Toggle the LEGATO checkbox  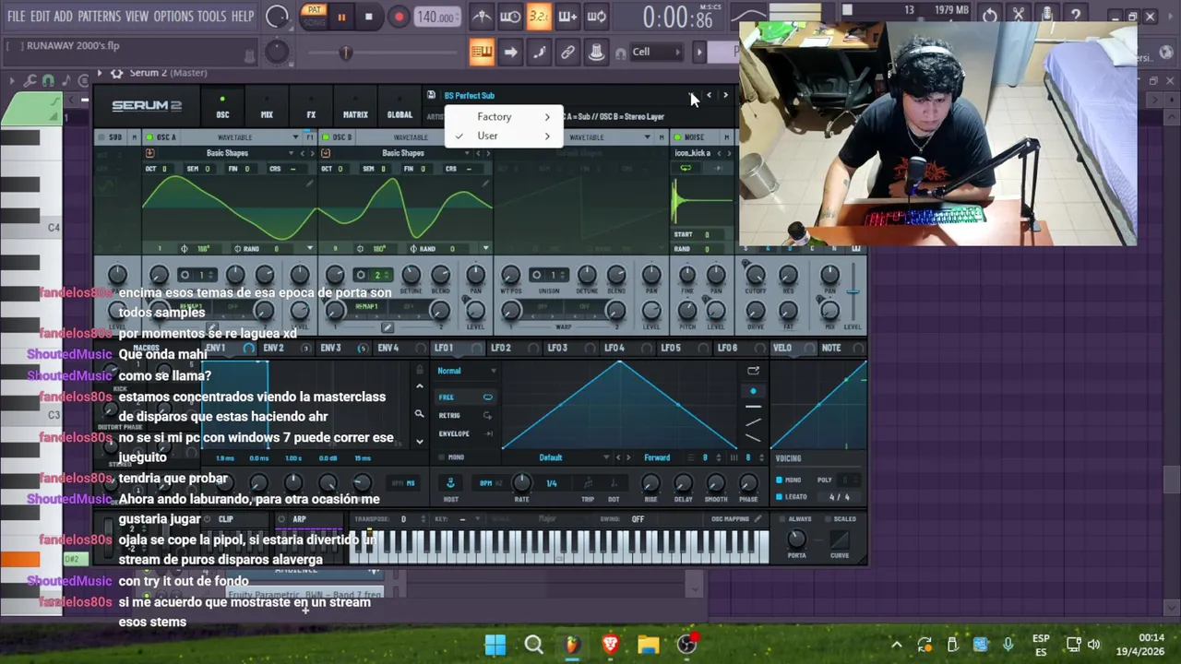[x=780, y=497]
